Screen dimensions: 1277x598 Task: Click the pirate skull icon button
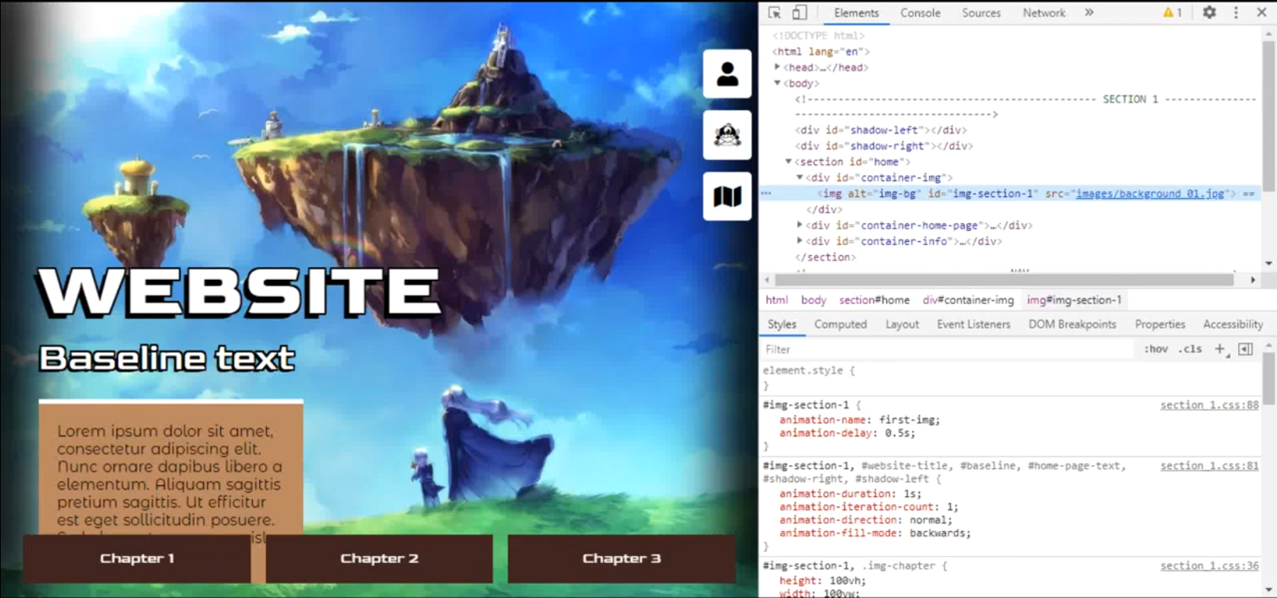[727, 135]
